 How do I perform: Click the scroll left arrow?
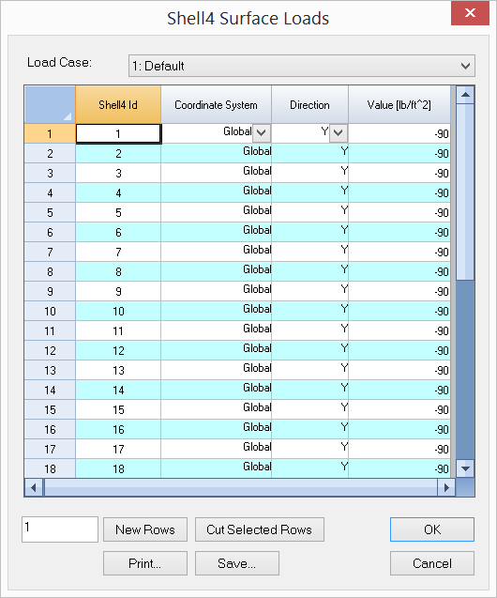pyautogui.click(x=34, y=487)
